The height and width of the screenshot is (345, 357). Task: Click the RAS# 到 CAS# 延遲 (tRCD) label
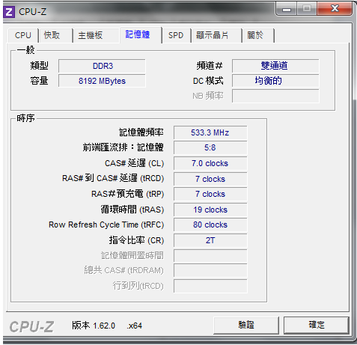click(113, 178)
